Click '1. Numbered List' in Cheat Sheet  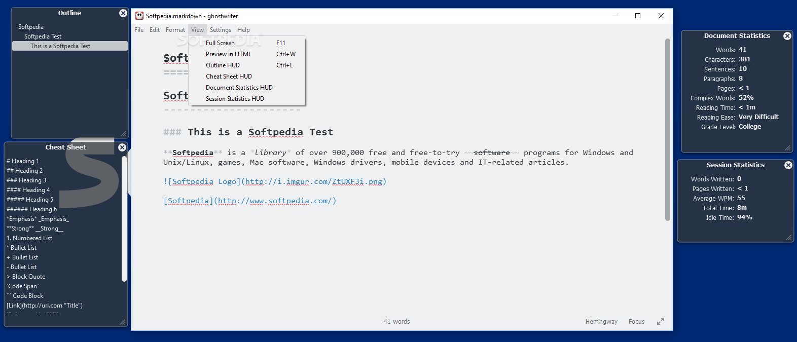29,238
